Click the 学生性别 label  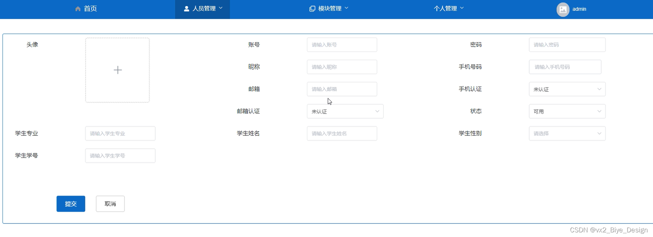tap(470, 133)
